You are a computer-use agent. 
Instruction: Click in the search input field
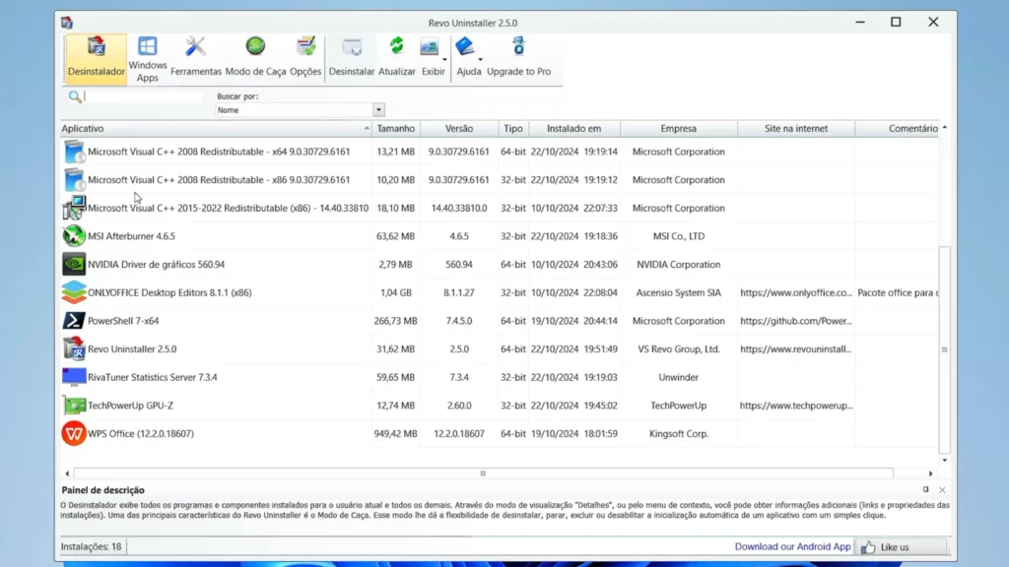pos(143,96)
